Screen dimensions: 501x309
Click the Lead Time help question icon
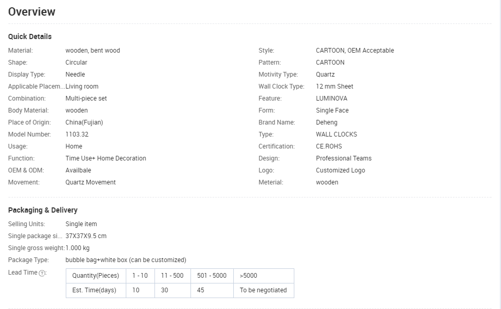(x=42, y=273)
